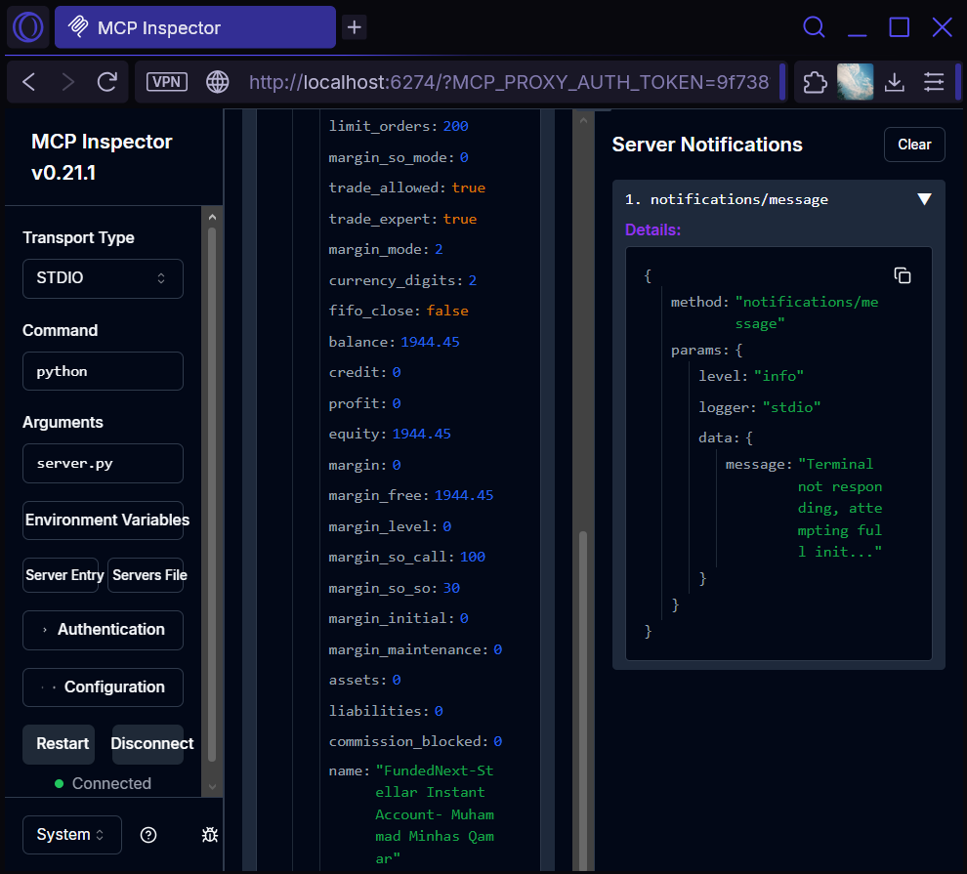Open the browser extensions puzzle icon

pos(814,82)
